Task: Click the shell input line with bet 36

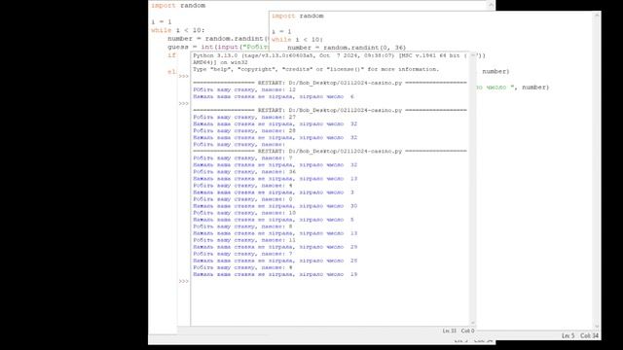Action: point(244,172)
